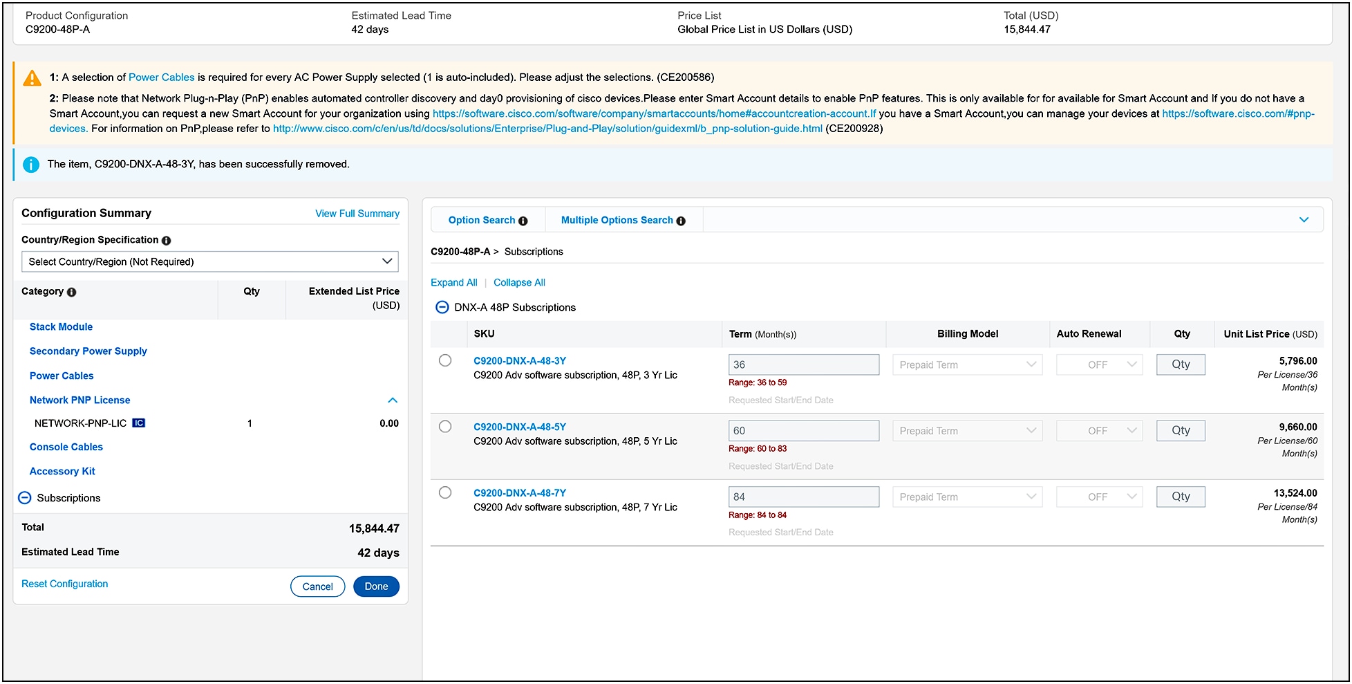The image size is (1352, 684).
Task: Click Requested Start/End Date under 3Y term
Action: pyautogui.click(x=781, y=400)
